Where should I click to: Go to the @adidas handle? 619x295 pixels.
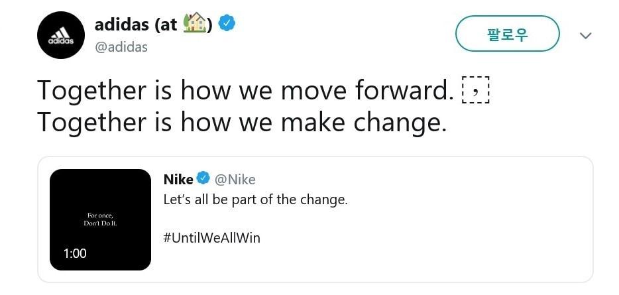point(121,47)
